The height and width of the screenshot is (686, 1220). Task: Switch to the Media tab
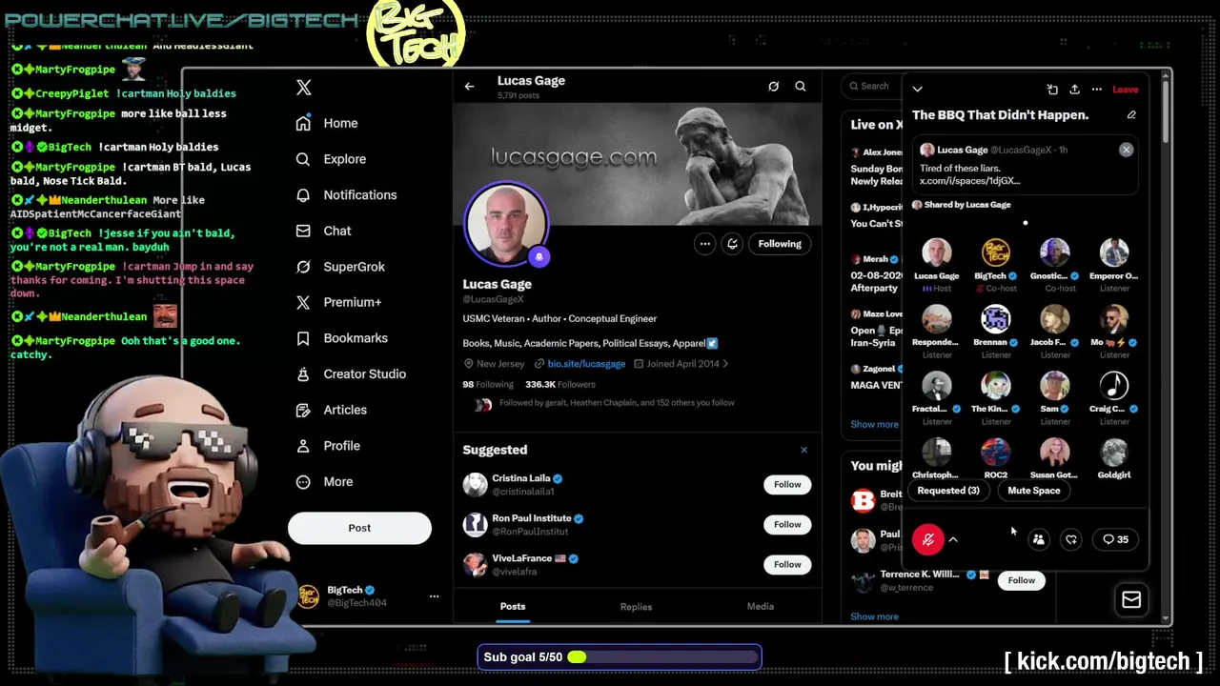760,607
